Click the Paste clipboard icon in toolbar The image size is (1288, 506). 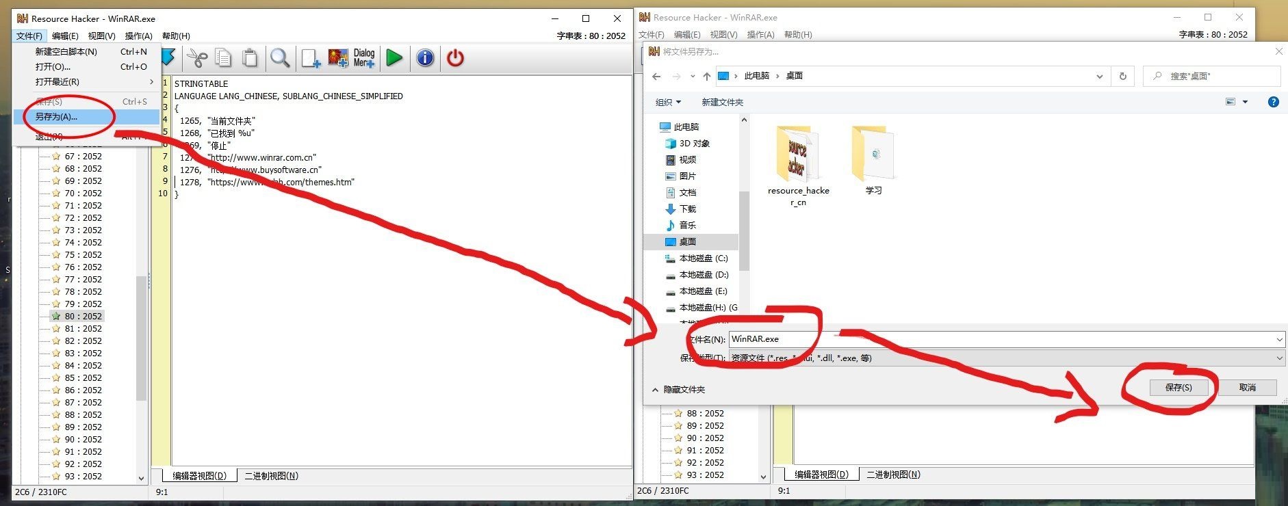[x=250, y=58]
